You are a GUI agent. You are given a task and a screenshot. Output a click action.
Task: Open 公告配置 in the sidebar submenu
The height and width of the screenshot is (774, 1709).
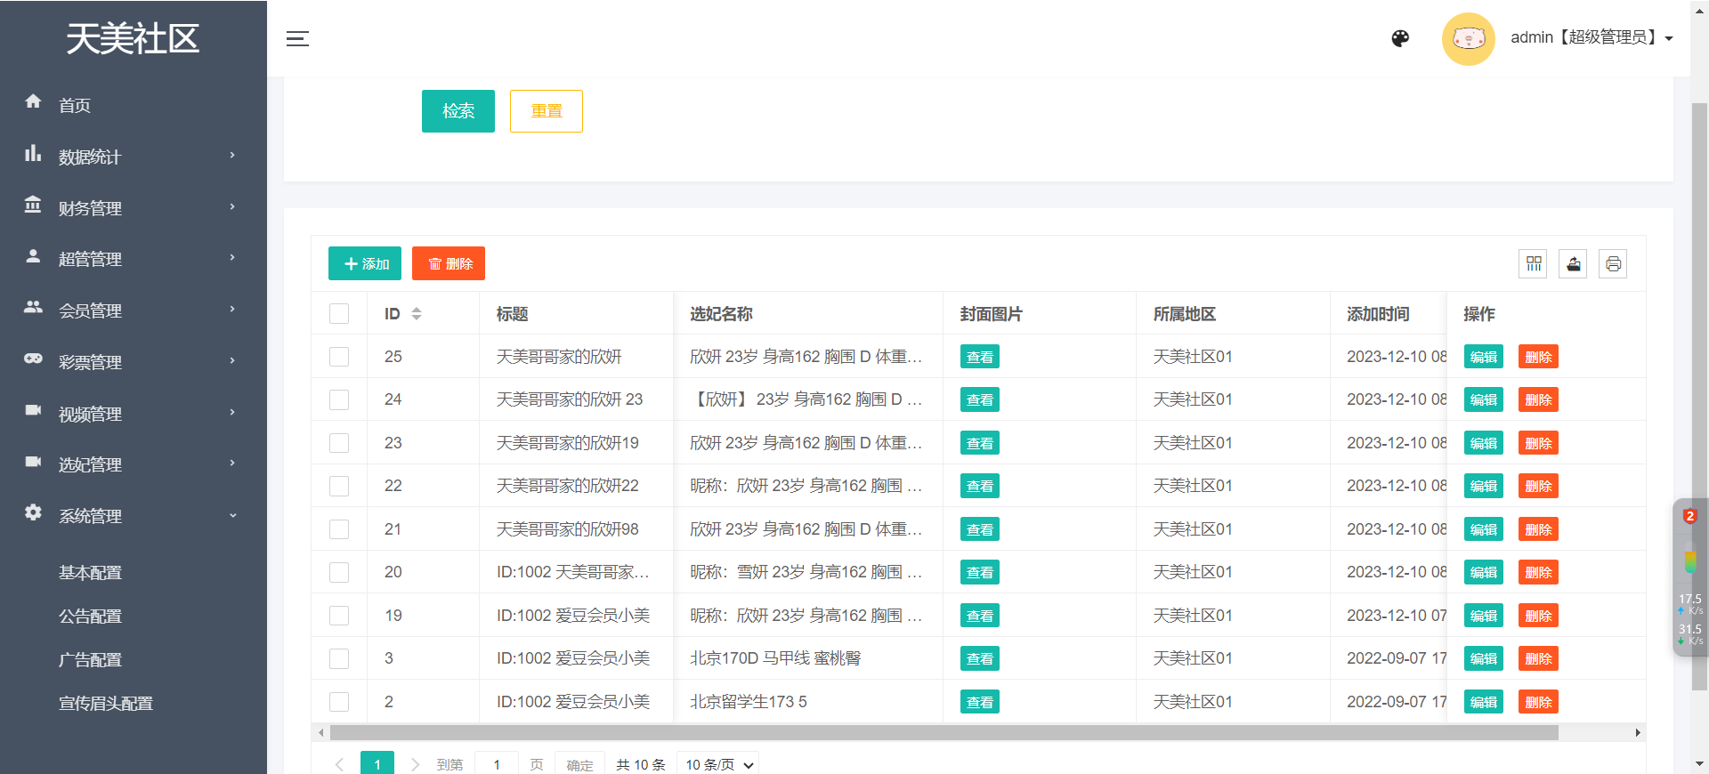click(90, 617)
